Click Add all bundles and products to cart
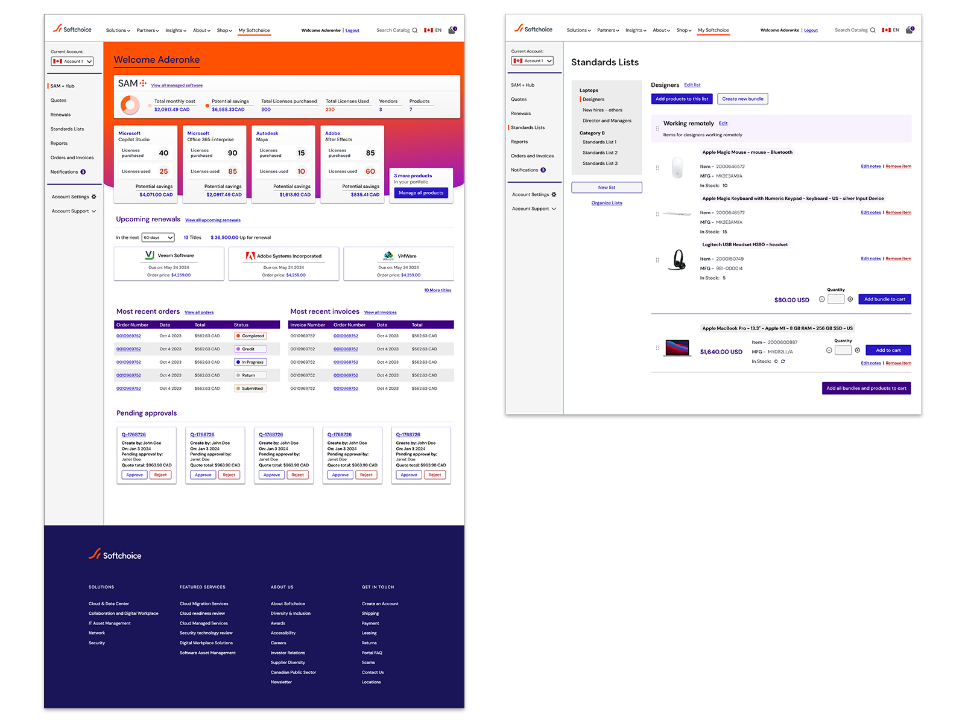This screenshot has width=965, height=724. 867,388
